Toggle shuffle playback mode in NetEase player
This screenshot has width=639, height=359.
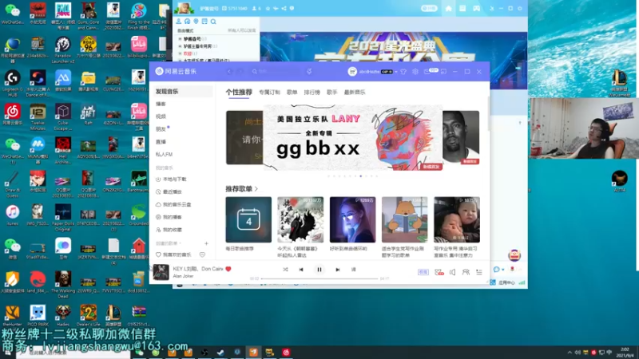click(x=285, y=270)
